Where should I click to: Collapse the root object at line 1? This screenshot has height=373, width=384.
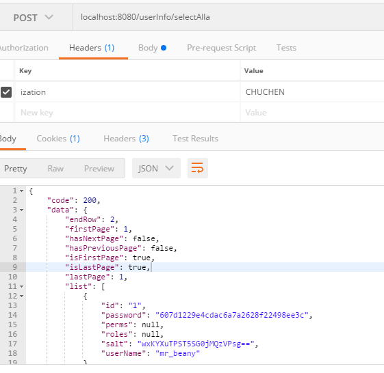click(21, 191)
